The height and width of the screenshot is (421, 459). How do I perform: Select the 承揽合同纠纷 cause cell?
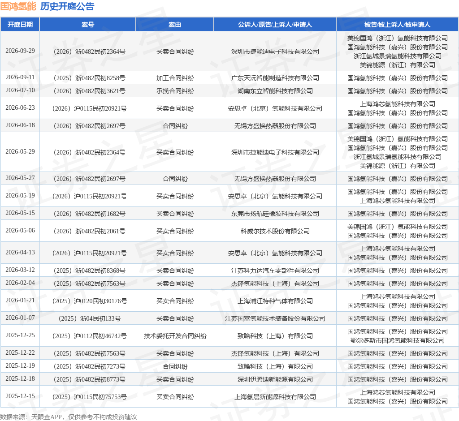pos(175,91)
